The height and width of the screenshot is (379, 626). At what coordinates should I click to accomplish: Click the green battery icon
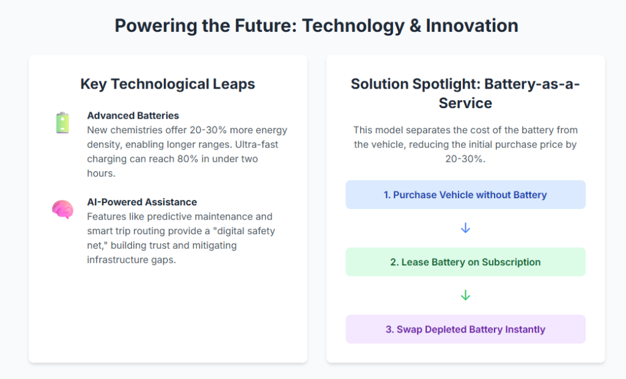[x=62, y=123]
